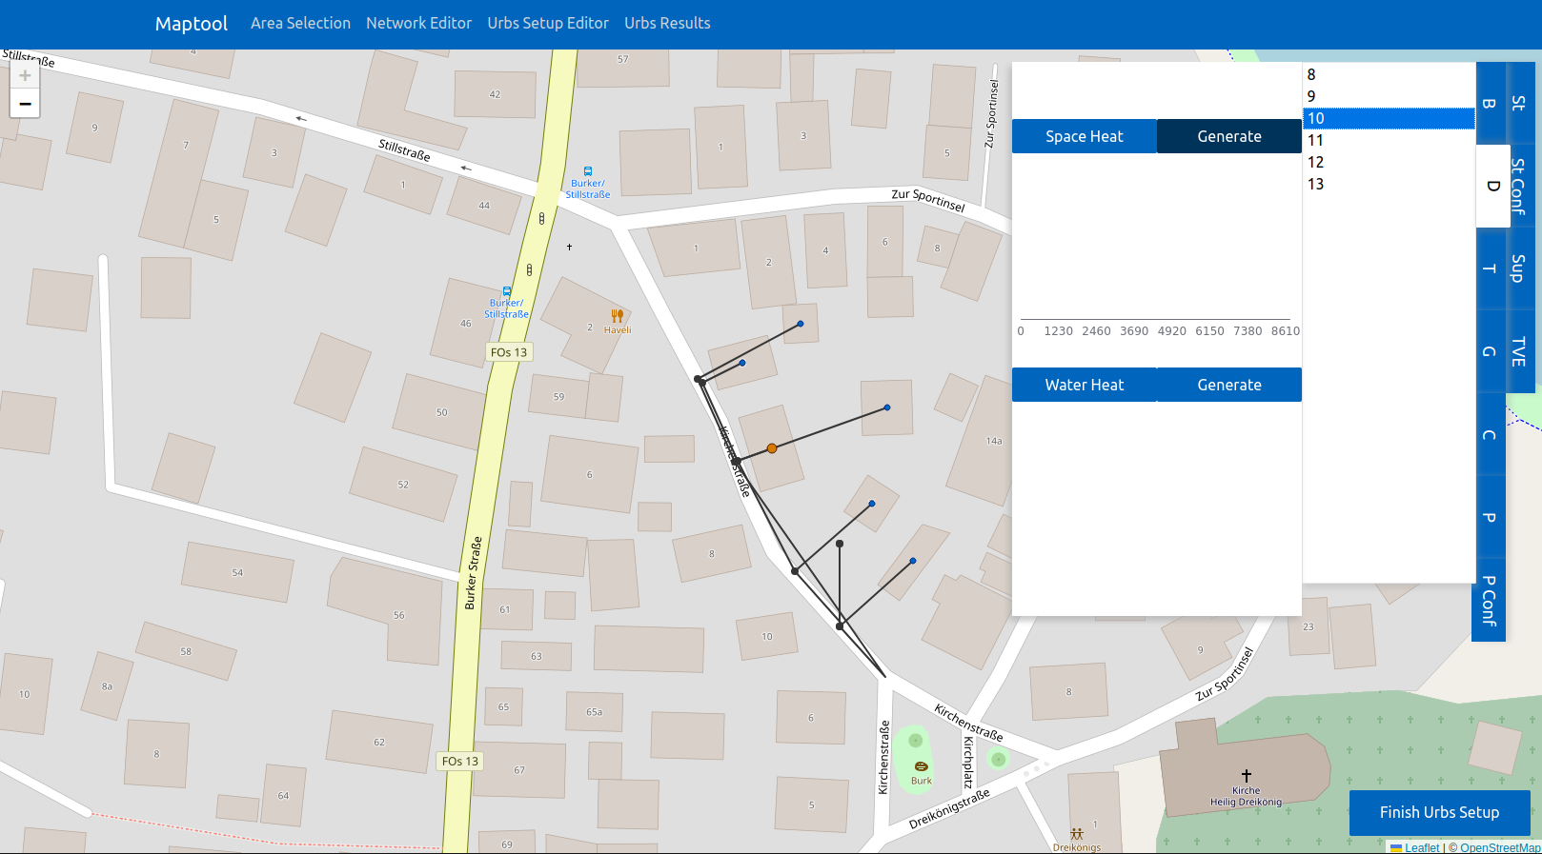Open the Maptool home link
Image resolution: width=1542 pixels, height=854 pixels.
tap(192, 24)
